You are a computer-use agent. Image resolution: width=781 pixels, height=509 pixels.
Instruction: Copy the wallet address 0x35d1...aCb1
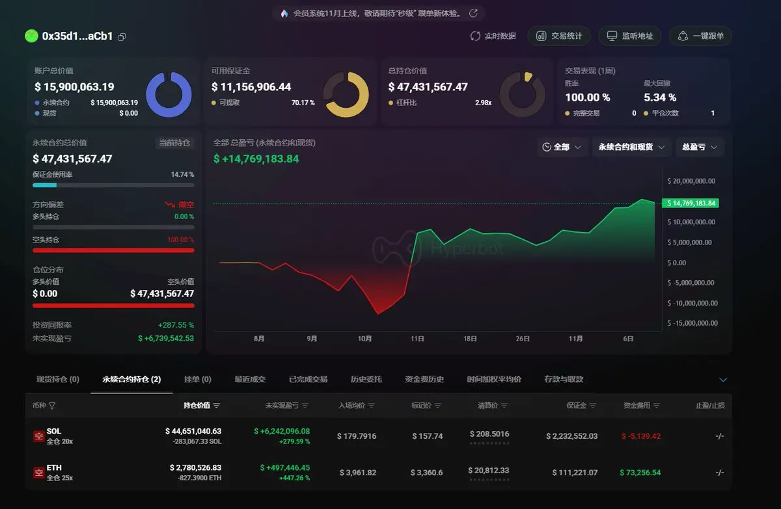click(122, 37)
